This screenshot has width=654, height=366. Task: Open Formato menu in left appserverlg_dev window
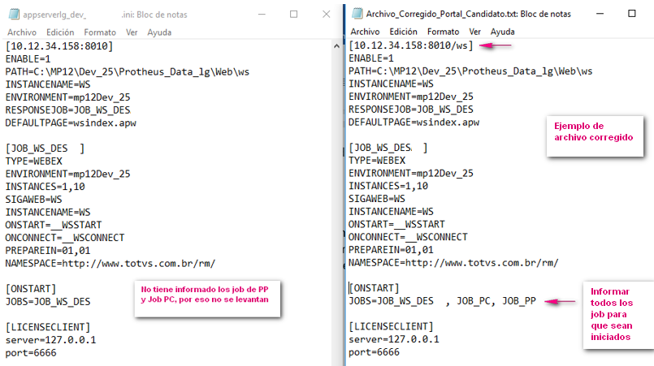tap(100, 32)
